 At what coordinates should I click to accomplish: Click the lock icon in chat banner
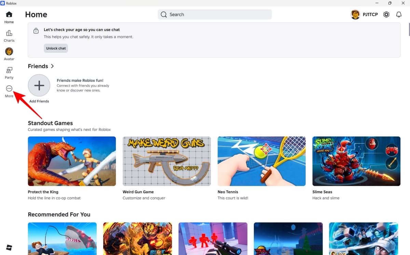click(x=36, y=31)
